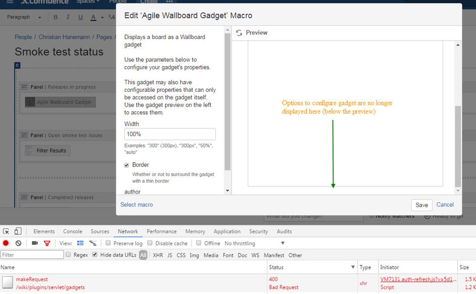The height and width of the screenshot is (294, 476).
Task: Clear the network log
Action: pos(19,243)
